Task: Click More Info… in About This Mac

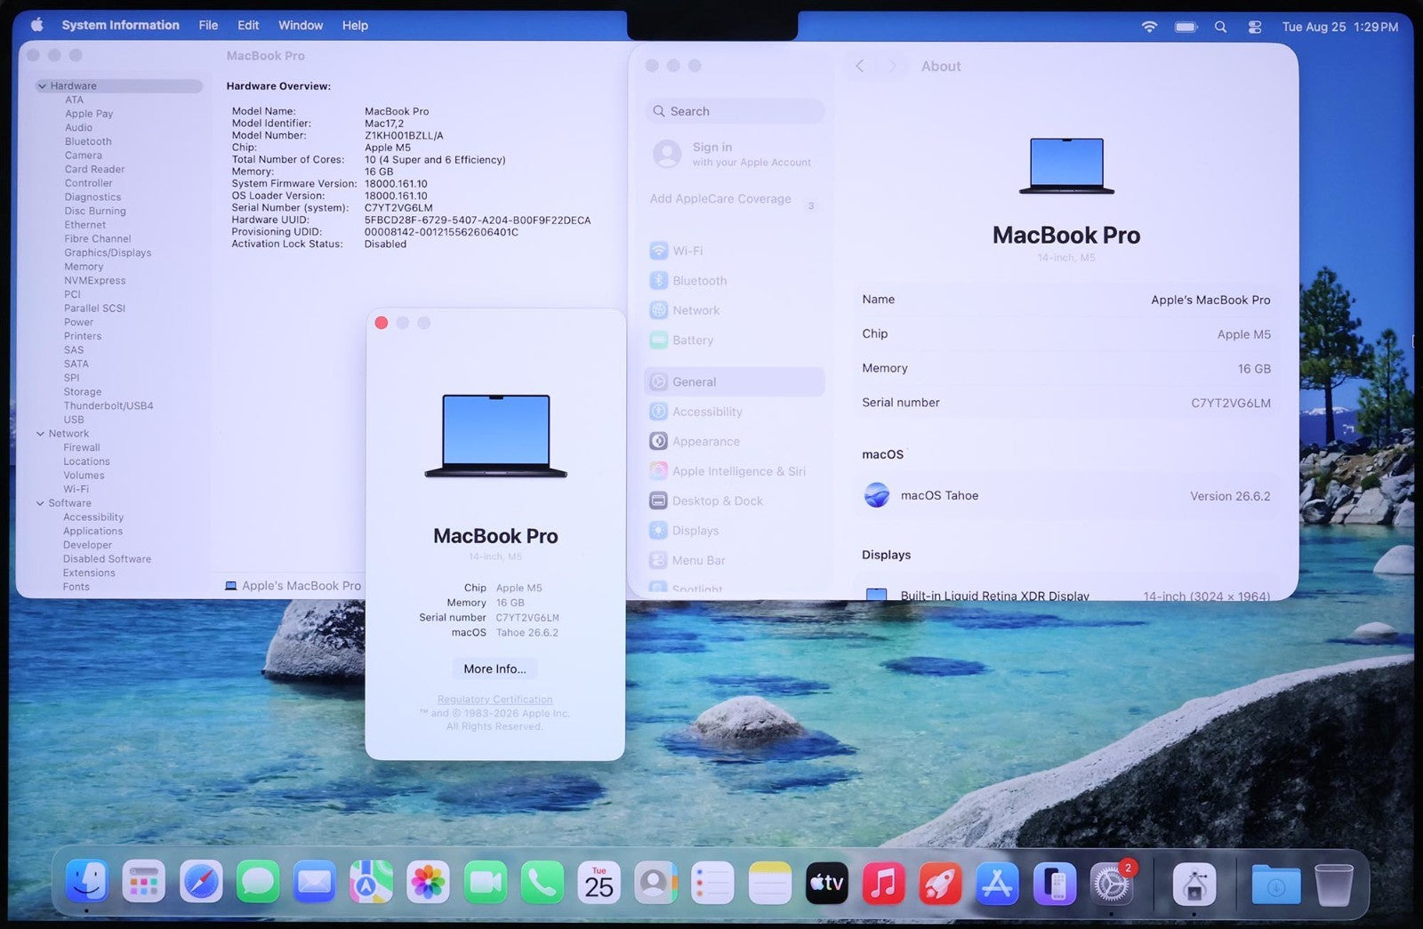Action: [494, 669]
